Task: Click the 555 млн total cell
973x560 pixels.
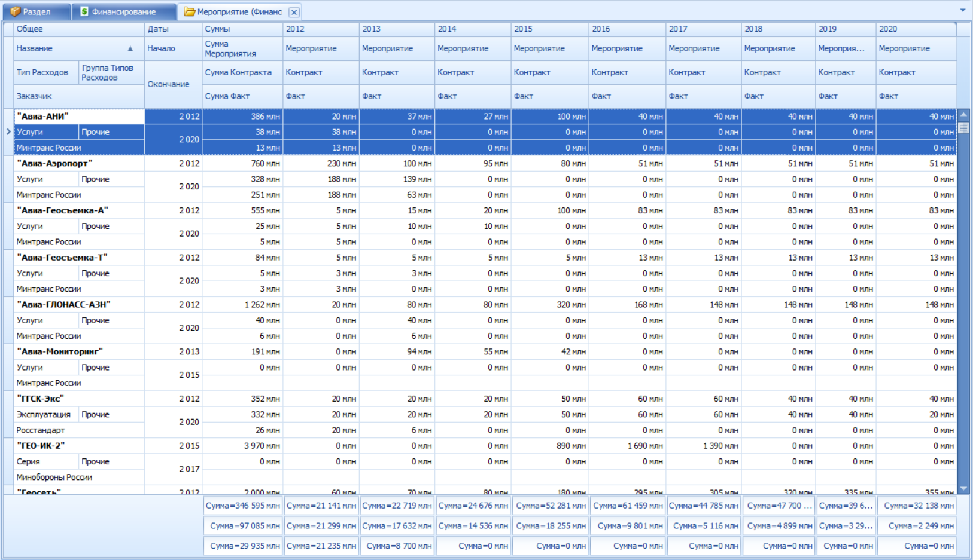Action: point(242,210)
